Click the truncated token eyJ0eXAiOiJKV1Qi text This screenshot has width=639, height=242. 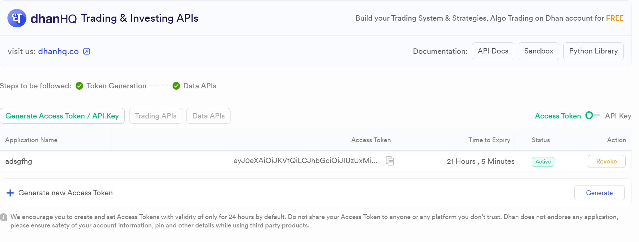click(305, 161)
